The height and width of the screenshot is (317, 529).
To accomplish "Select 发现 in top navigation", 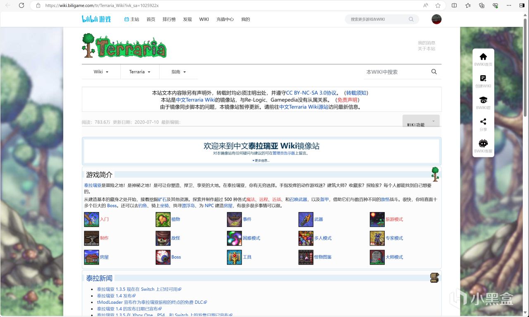I will coord(188,19).
